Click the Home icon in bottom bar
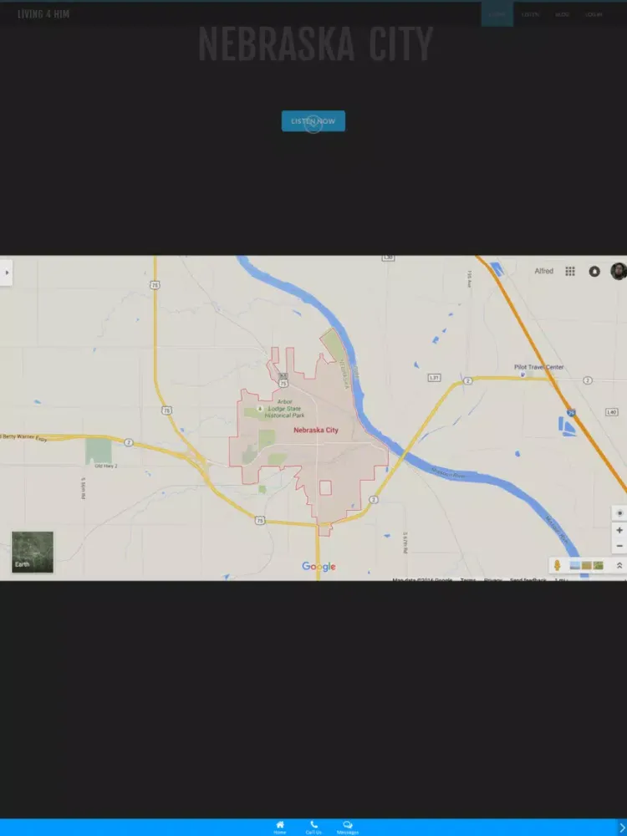627x836 pixels. (279, 825)
